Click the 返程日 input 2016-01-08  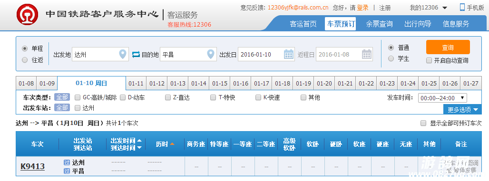(x=344, y=55)
